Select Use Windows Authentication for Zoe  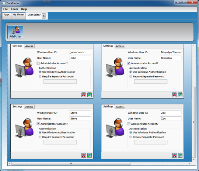click(130, 132)
